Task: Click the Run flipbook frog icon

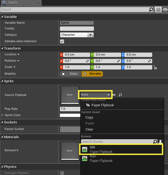Action: point(85,158)
